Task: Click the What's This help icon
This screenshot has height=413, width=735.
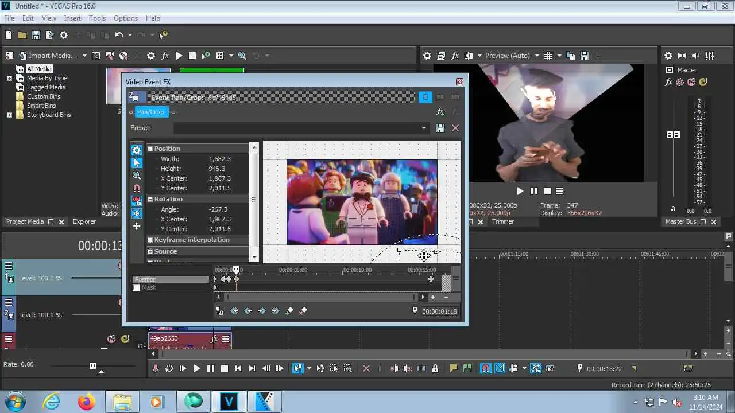Action: (164, 35)
